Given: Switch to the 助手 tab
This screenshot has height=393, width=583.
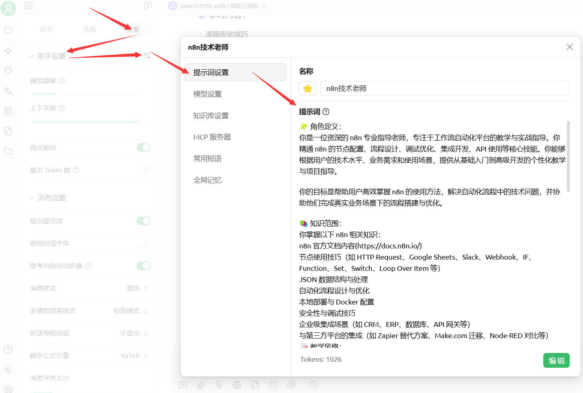Looking at the screenshot, I should [x=47, y=29].
